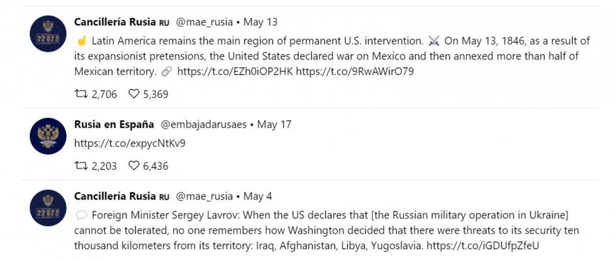614x261 pixels.
Task: Open Cancillería Rusia avatar on May 13 tweet
Action: 48,34
